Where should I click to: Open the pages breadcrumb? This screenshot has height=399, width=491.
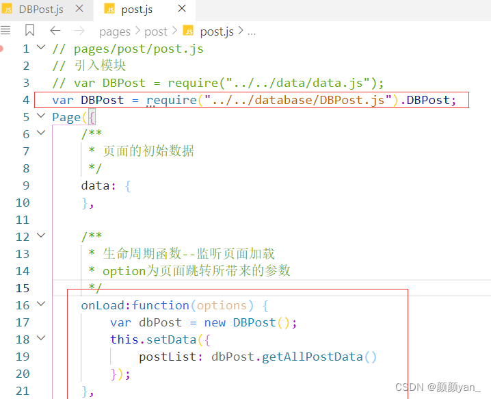coord(115,31)
